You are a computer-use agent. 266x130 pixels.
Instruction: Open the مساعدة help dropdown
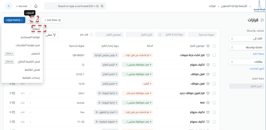coord(21,6)
